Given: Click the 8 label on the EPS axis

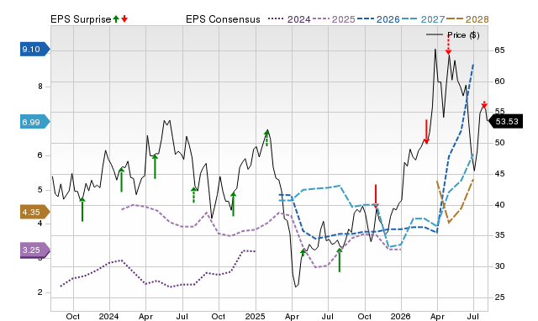Looking at the screenshot, I should click(x=40, y=87).
